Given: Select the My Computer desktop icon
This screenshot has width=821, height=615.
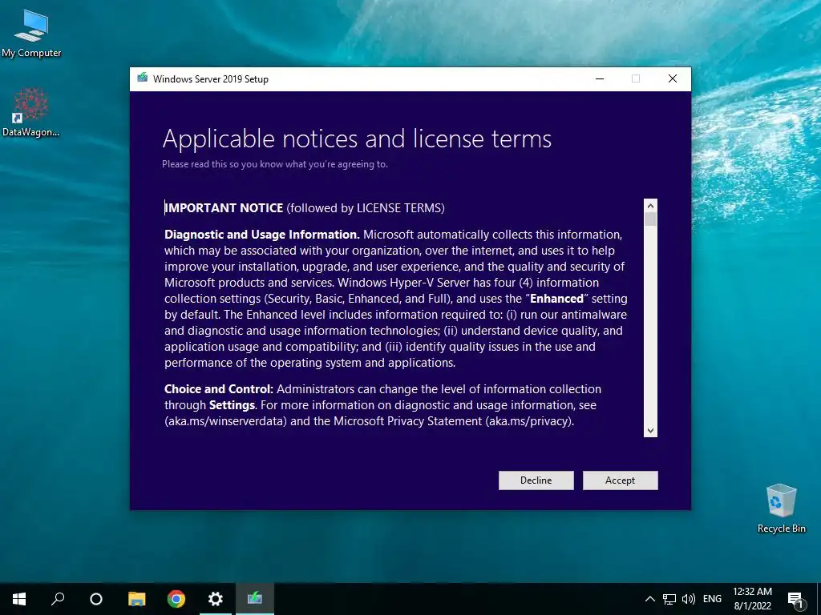Looking at the screenshot, I should [31, 34].
